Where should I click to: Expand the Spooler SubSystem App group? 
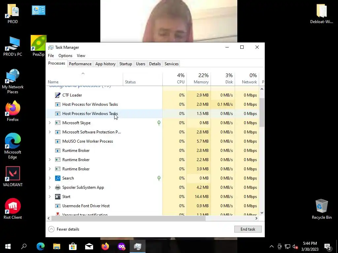(x=50, y=187)
